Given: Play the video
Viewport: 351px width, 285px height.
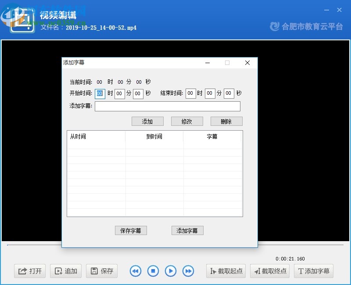Looking at the screenshot, I should click(171, 271).
